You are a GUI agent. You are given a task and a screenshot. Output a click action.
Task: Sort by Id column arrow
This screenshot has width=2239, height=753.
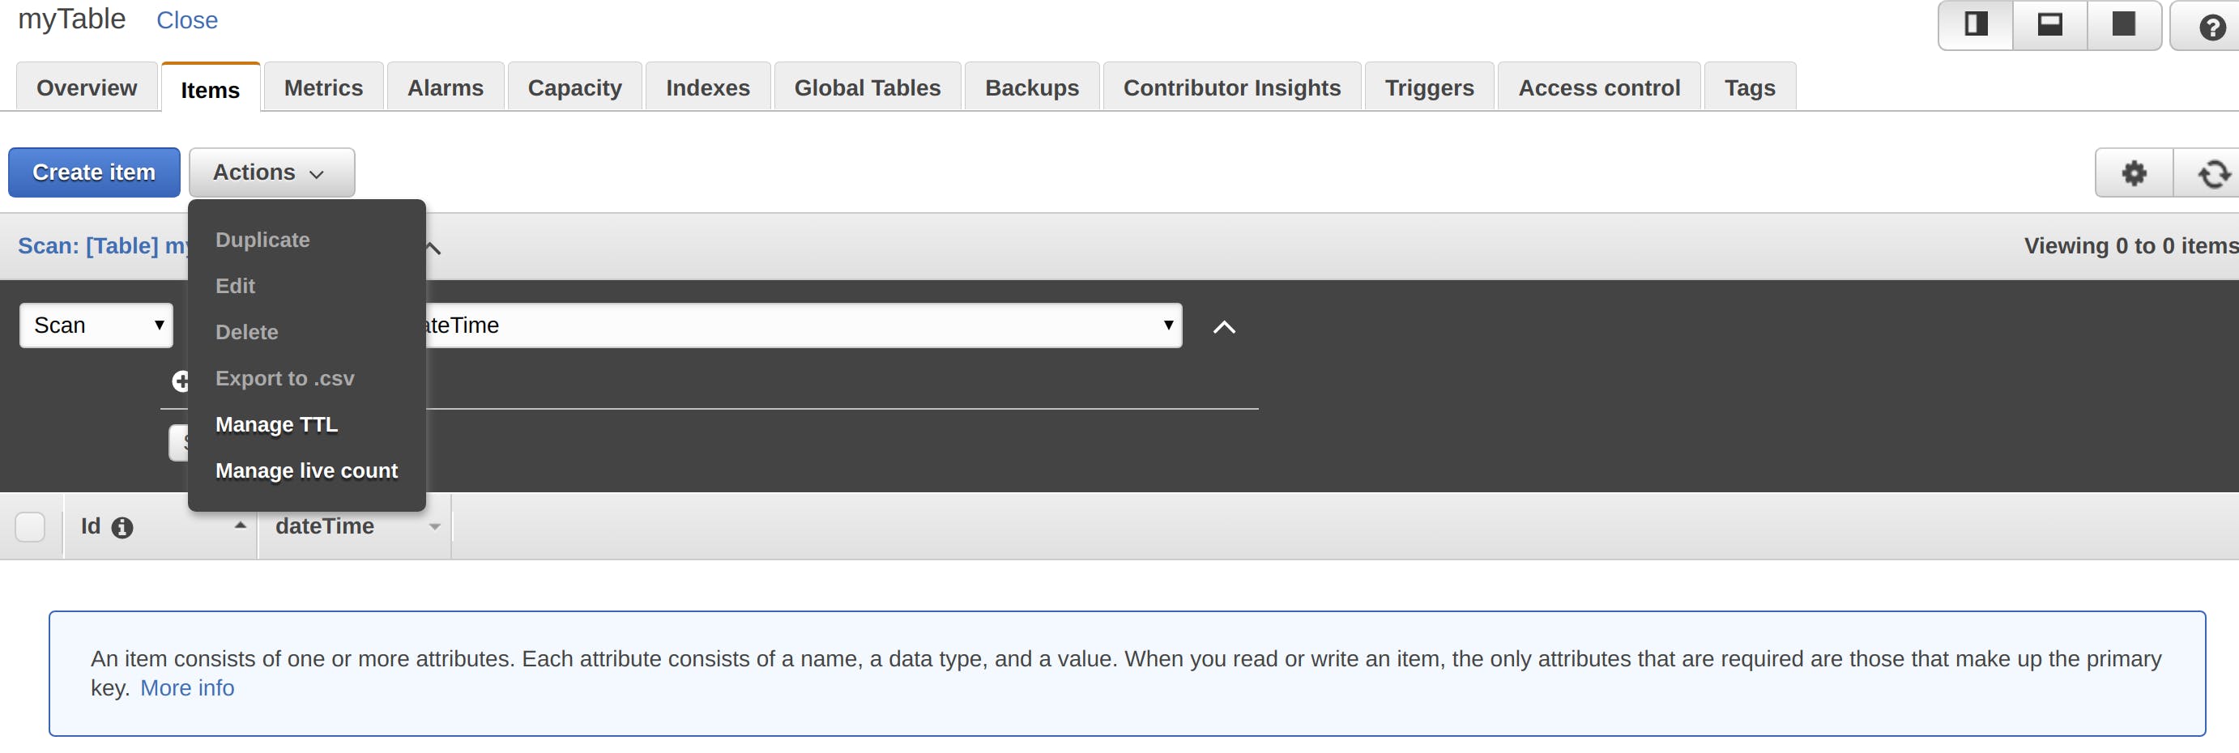[240, 525]
